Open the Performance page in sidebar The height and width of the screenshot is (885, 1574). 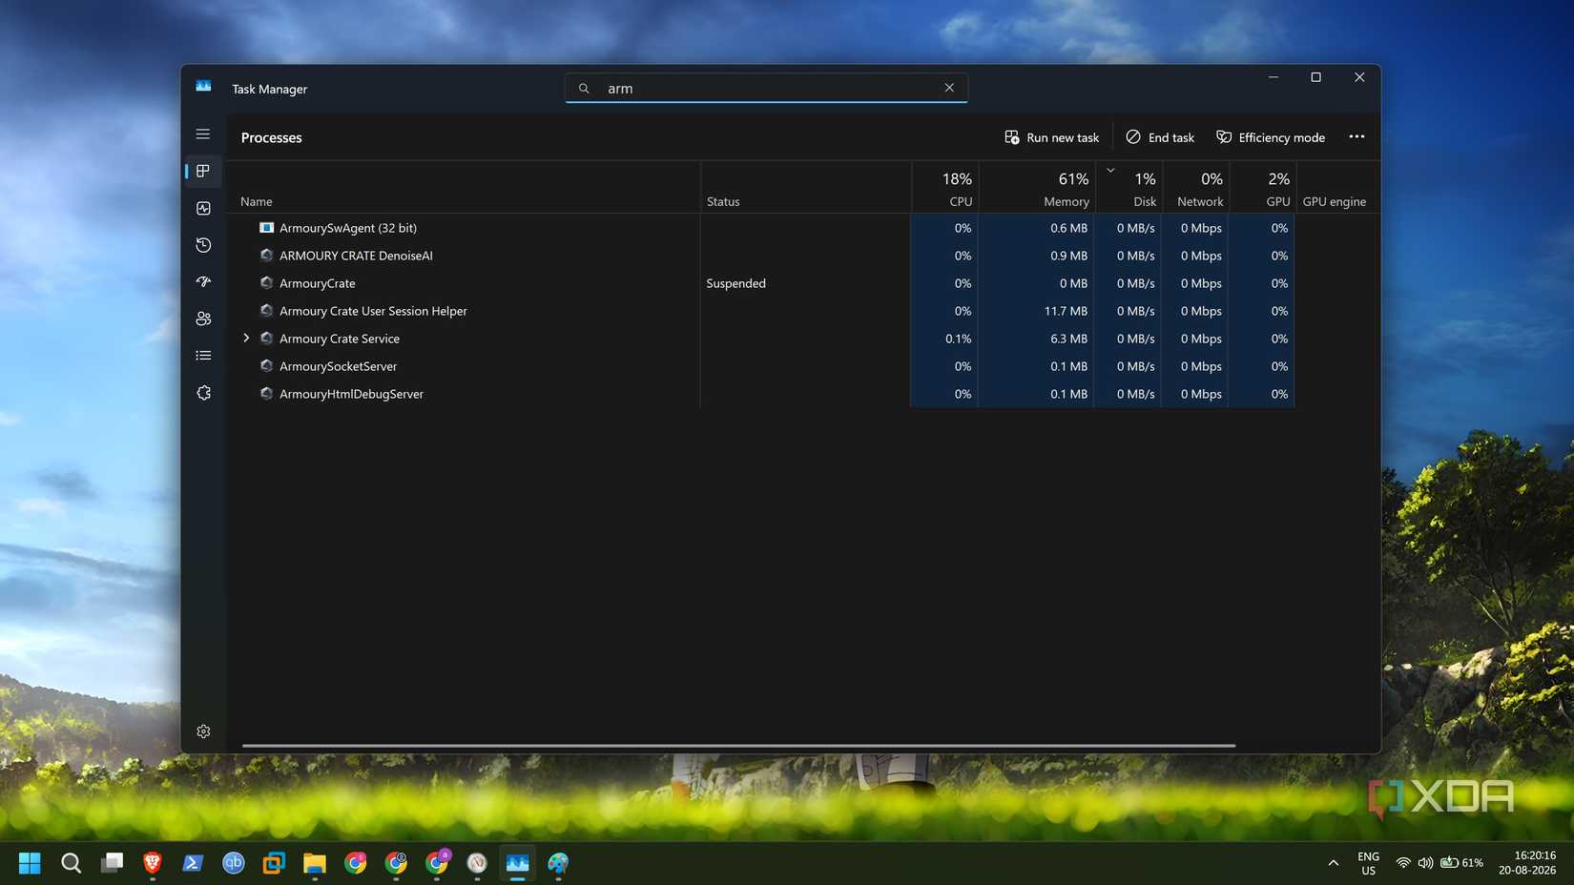point(203,209)
